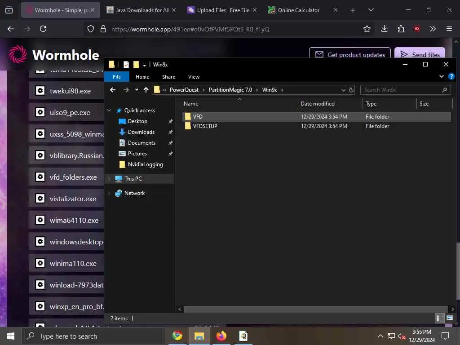Select Downloads in Quick access
This screenshot has height=345, width=460.
[x=141, y=132]
